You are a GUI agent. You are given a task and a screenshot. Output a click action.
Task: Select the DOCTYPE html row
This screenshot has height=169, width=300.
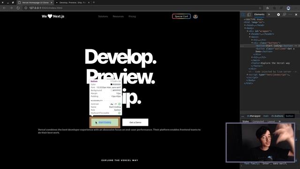click(254, 20)
